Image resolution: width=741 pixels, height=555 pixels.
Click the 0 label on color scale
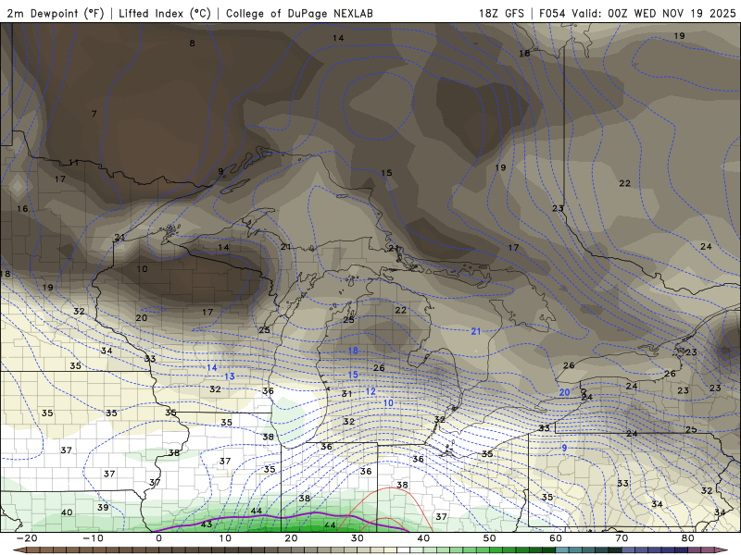point(158,538)
